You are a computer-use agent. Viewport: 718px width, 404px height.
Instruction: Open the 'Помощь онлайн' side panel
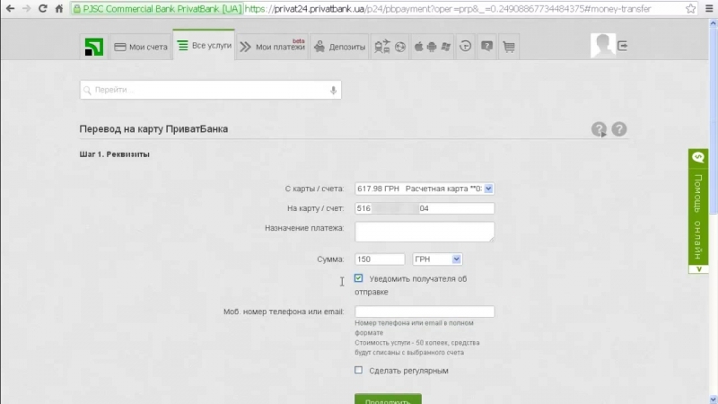coord(698,211)
